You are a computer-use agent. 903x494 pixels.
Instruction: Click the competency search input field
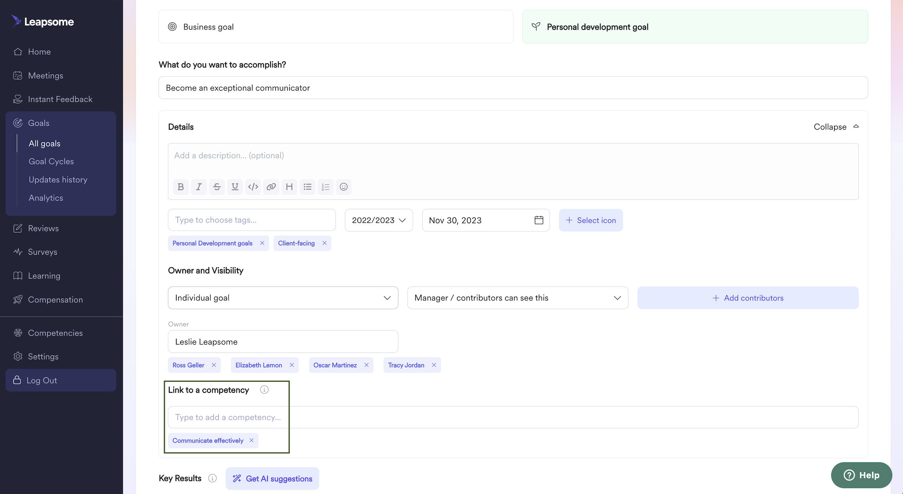click(513, 417)
